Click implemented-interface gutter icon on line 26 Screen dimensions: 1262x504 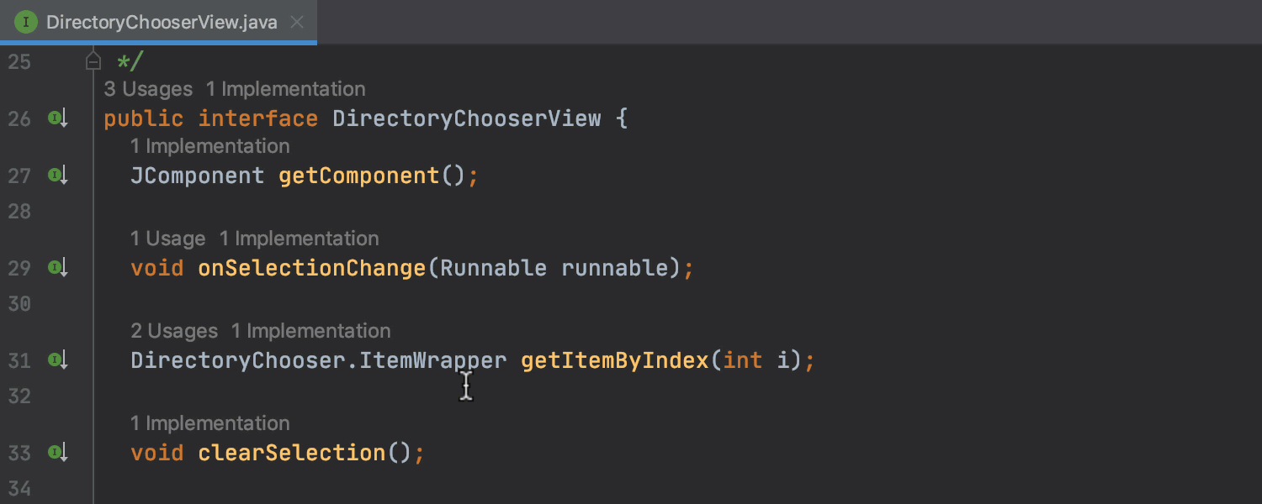click(x=57, y=118)
